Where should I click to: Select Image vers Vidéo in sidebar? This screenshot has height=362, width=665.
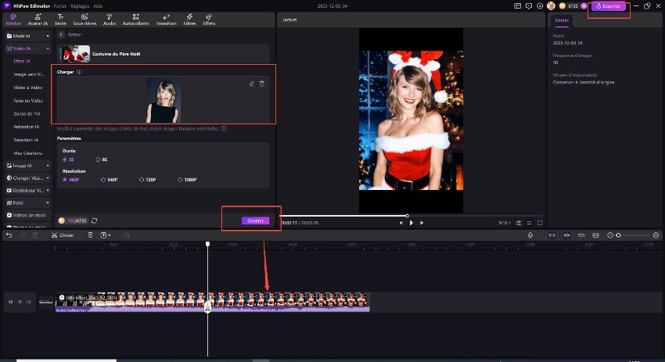(x=29, y=74)
